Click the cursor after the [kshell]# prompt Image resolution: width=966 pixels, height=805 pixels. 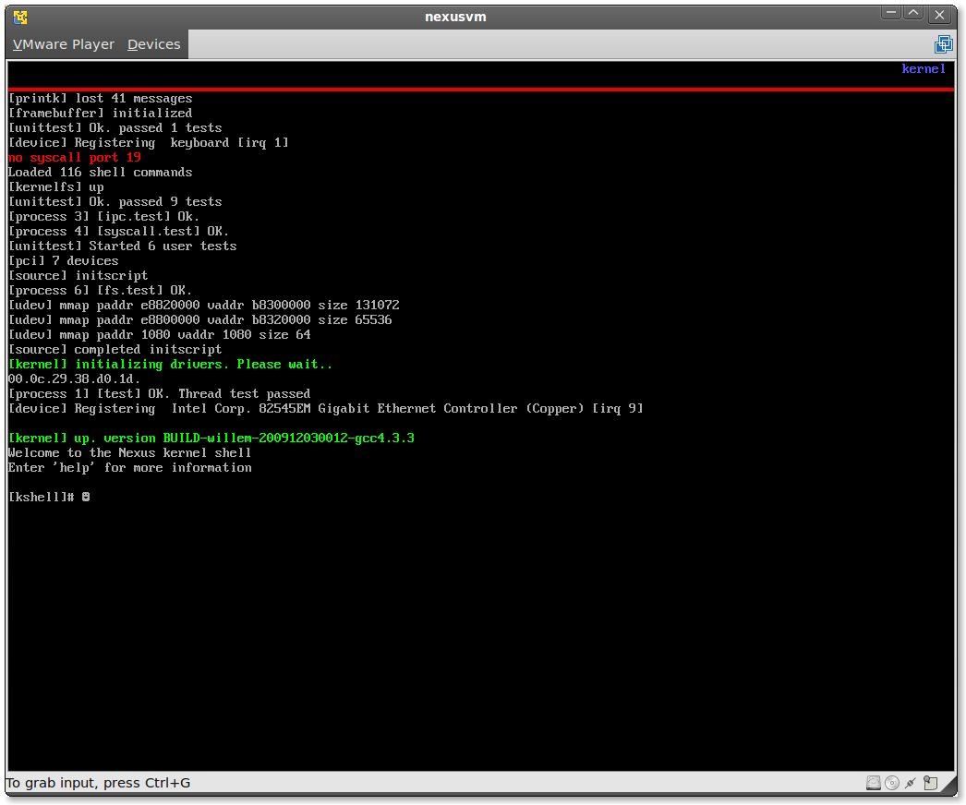pyautogui.click(x=86, y=497)
